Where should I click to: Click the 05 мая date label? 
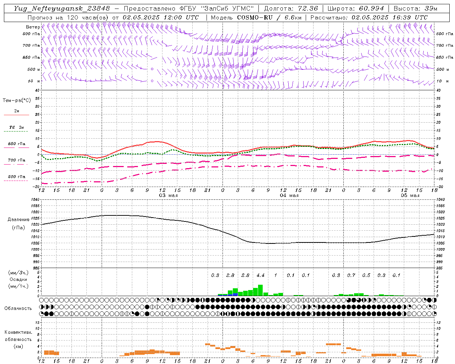[x=410, y=196]
